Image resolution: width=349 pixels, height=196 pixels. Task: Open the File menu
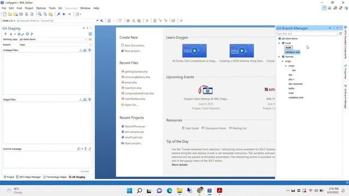point(4,8)
